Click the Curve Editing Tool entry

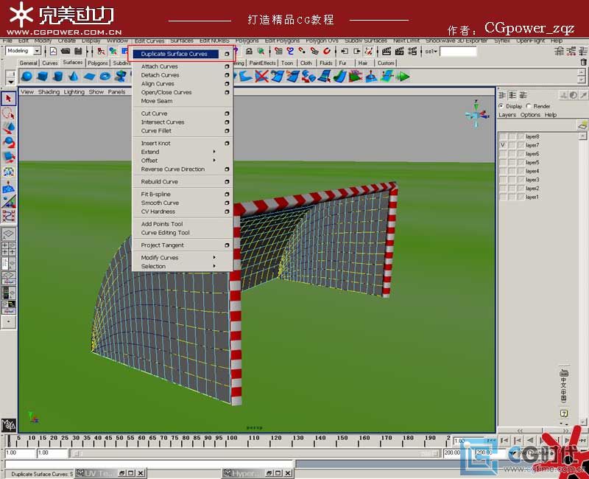(x=165, y=233)
